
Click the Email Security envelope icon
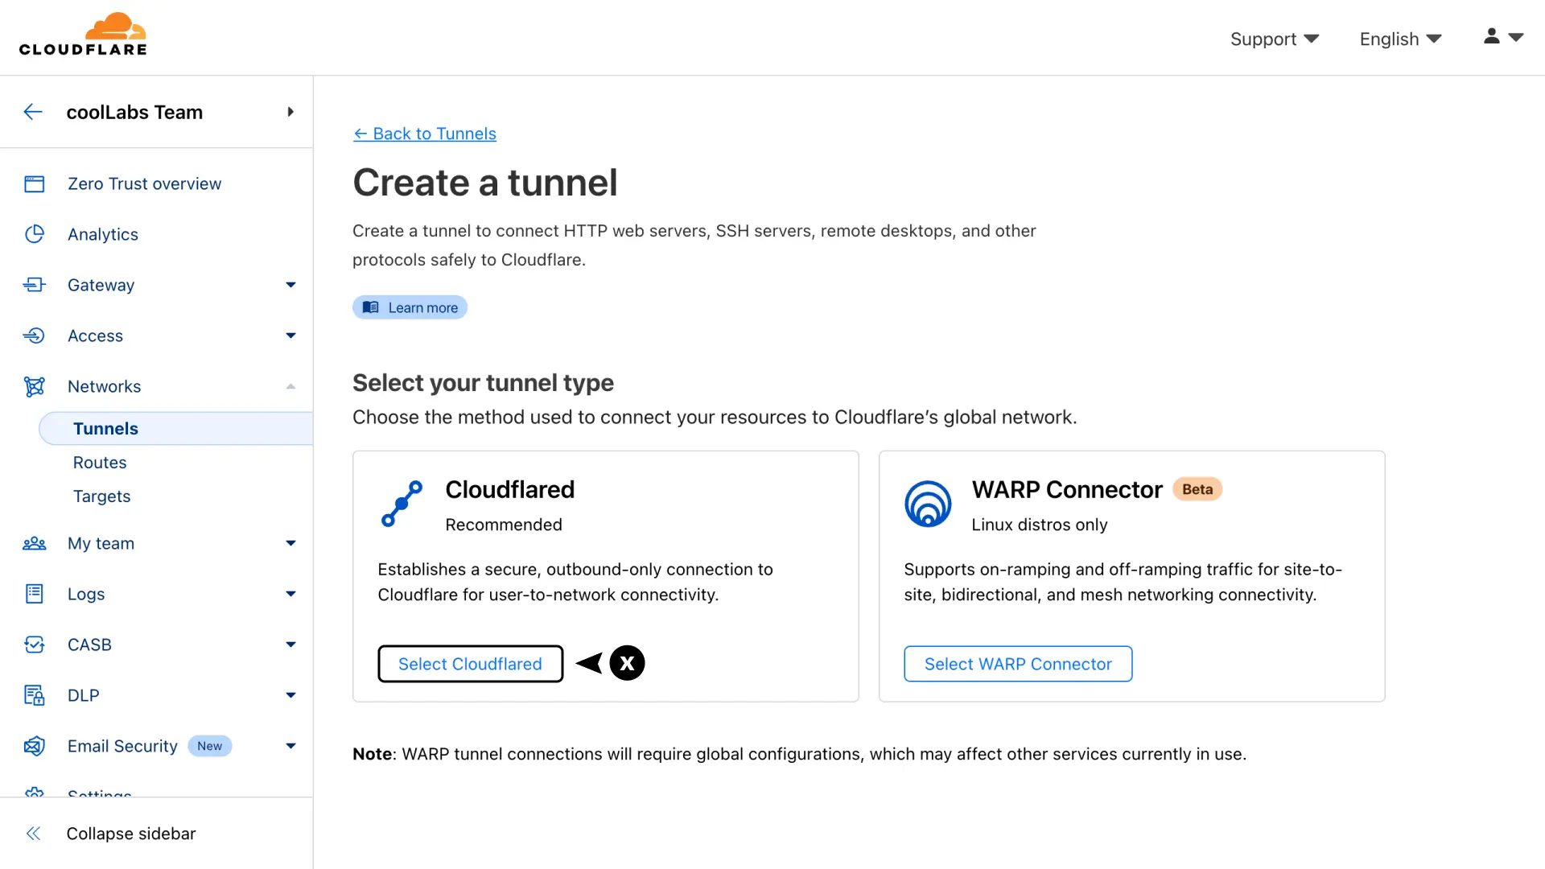[34, 746]
